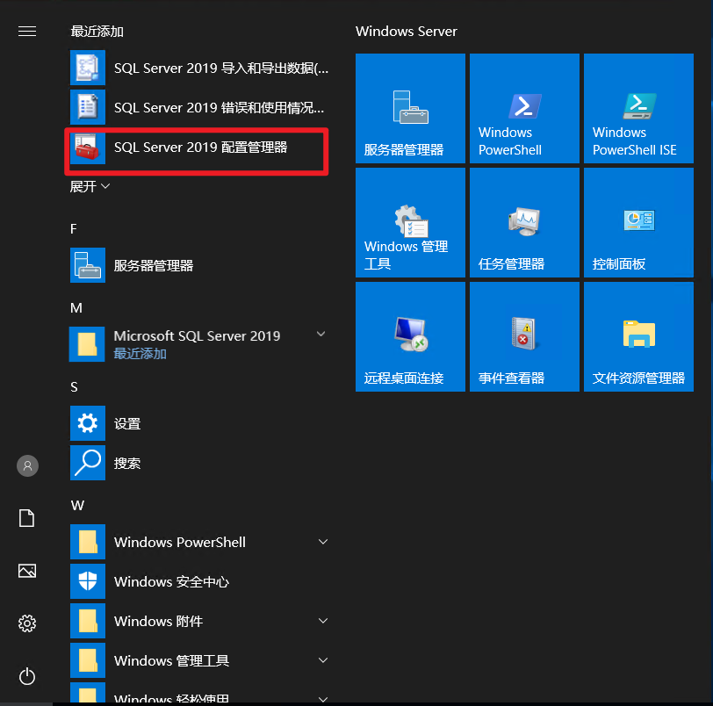Expand Microsoft SQL Server 2019 folder chevron

click(x=321, y=335)
